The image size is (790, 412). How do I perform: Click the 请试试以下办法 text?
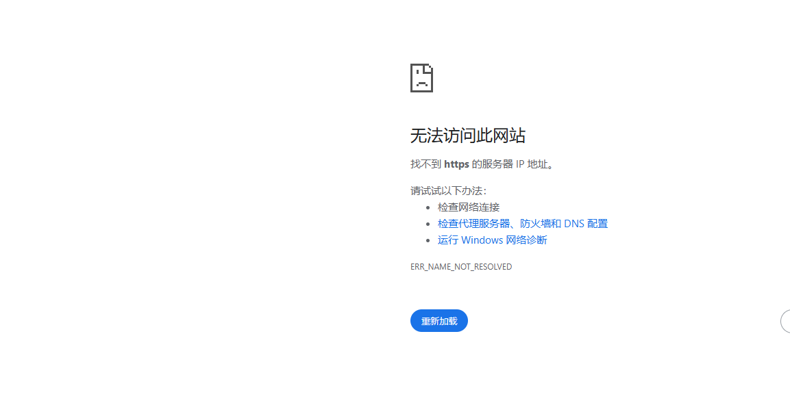(448, 191)
